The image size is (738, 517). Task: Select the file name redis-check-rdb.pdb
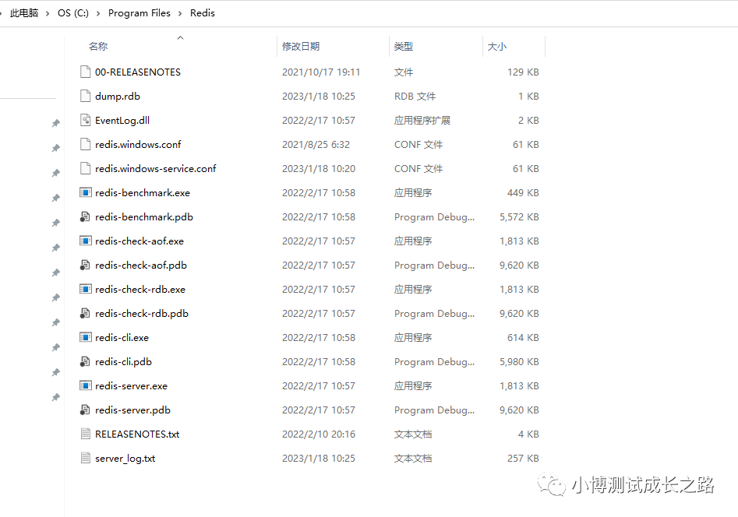(x=142, y=313)
